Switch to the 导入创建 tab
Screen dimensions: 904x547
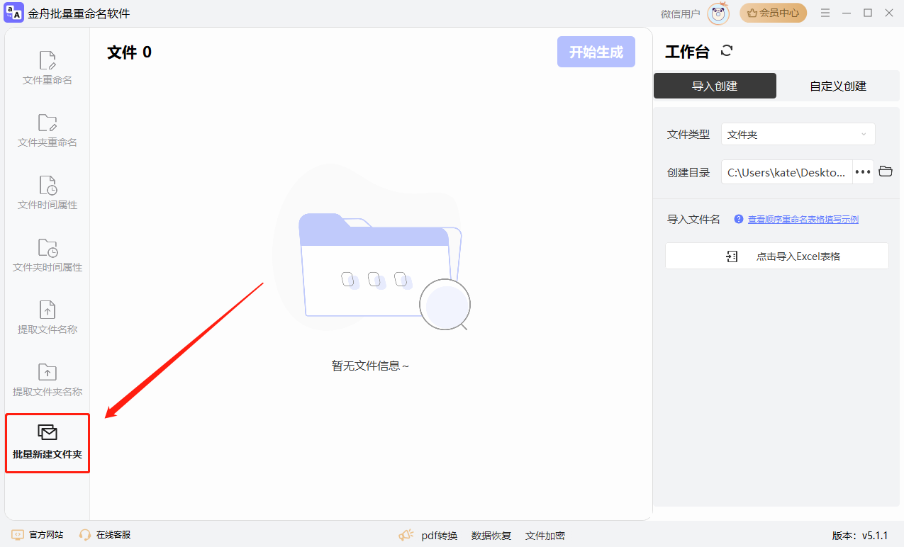[x=715, y=86]
